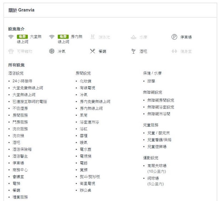
Task: Click the '酒店保險箱' list item
Action: tap(22, 149)
